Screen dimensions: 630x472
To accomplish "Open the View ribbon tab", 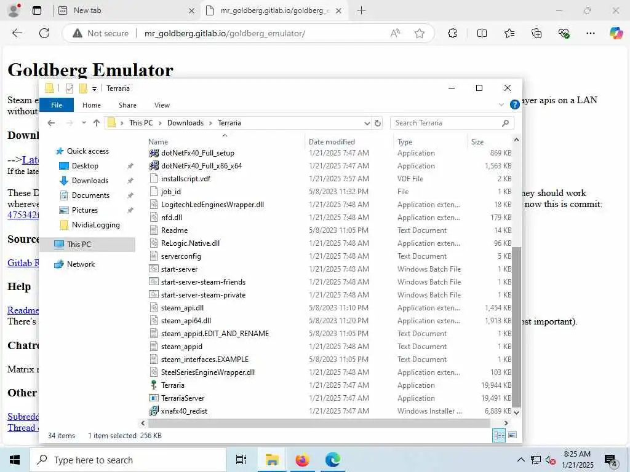I will (x=162, y=105).
